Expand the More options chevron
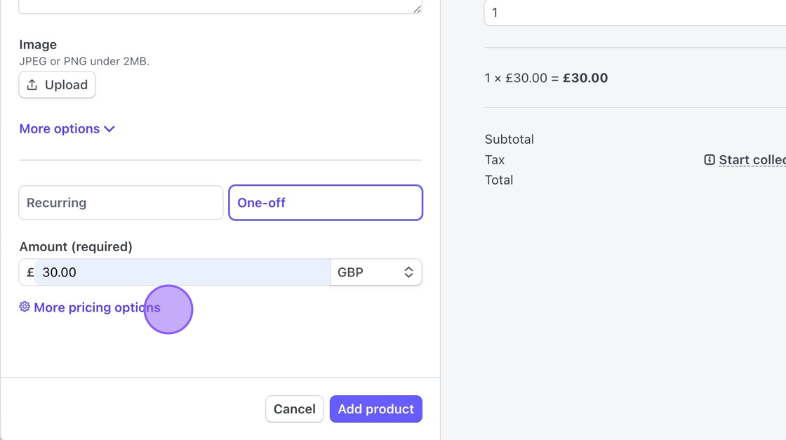 [109, 129]
